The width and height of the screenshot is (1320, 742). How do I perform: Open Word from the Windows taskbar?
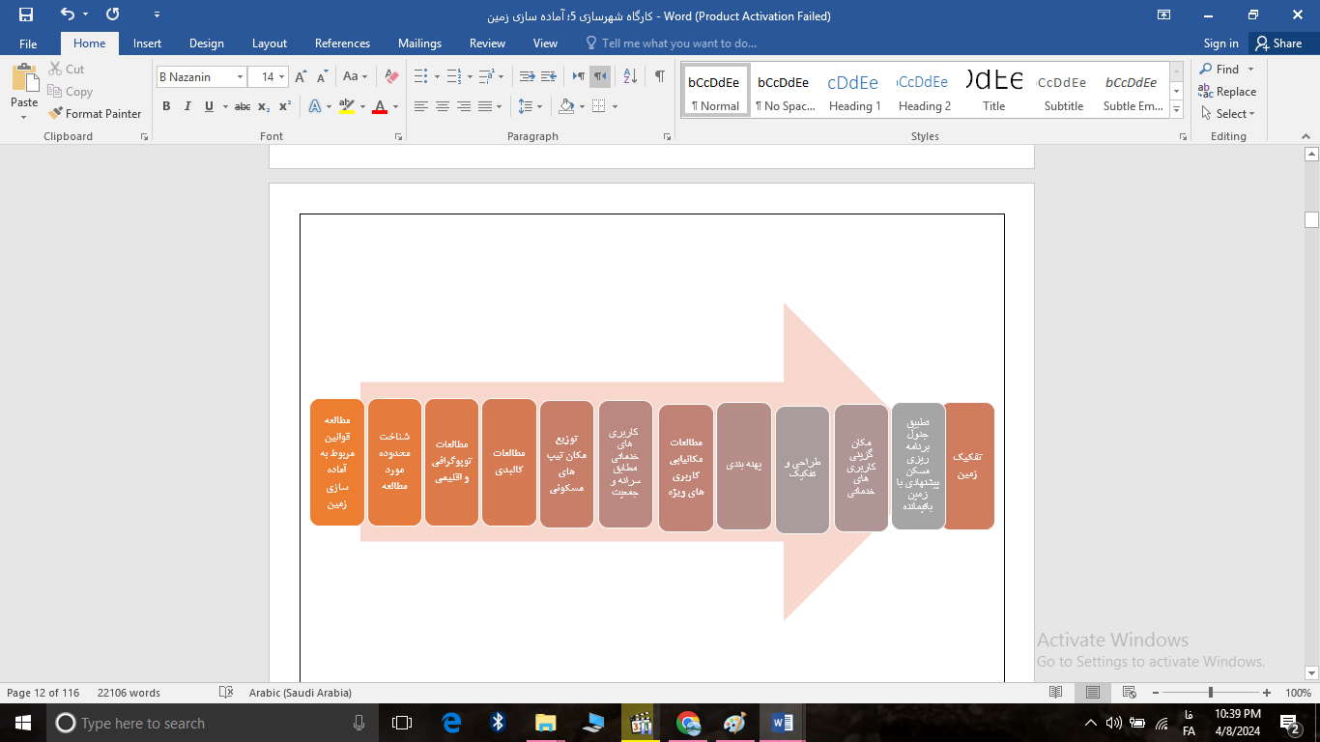point(782,723)
